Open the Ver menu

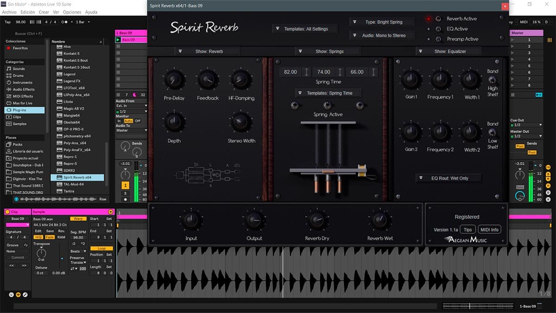coord(56,12)
